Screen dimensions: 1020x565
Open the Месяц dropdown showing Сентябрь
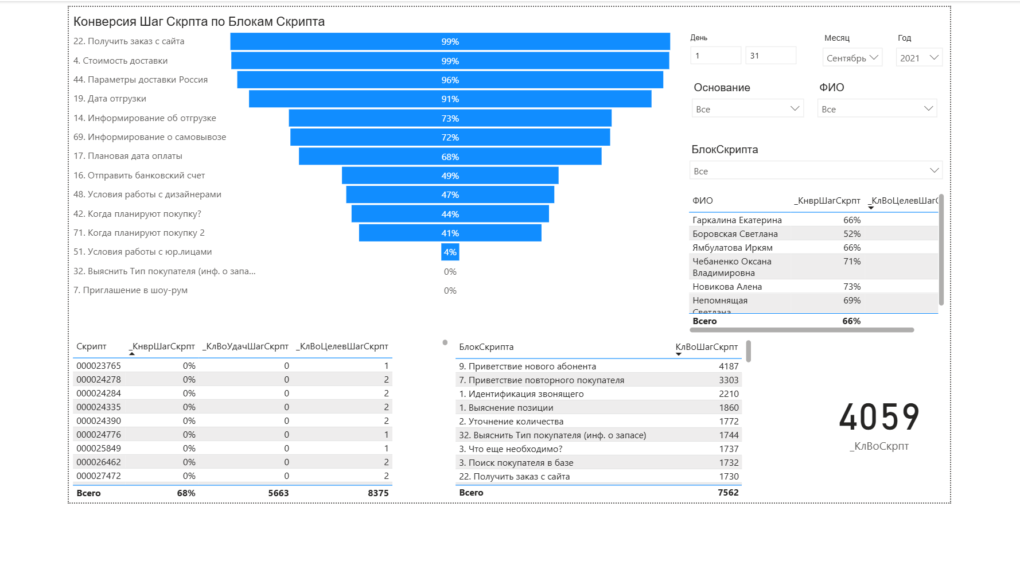(852, 58)
